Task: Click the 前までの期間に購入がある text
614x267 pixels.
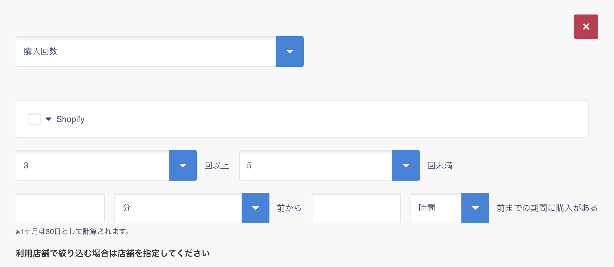Action: coord(547,208)
